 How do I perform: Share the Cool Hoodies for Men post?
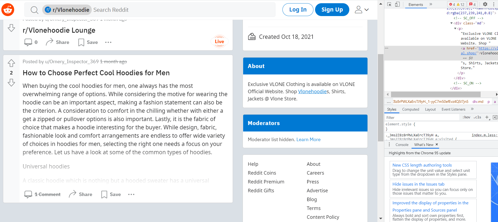81,194
